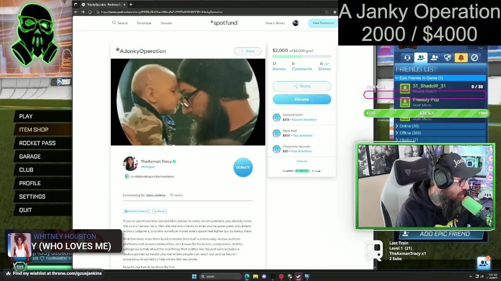501x281 pixels.
Task: Click Herb Hall donation icon
Action: [277, 133]
